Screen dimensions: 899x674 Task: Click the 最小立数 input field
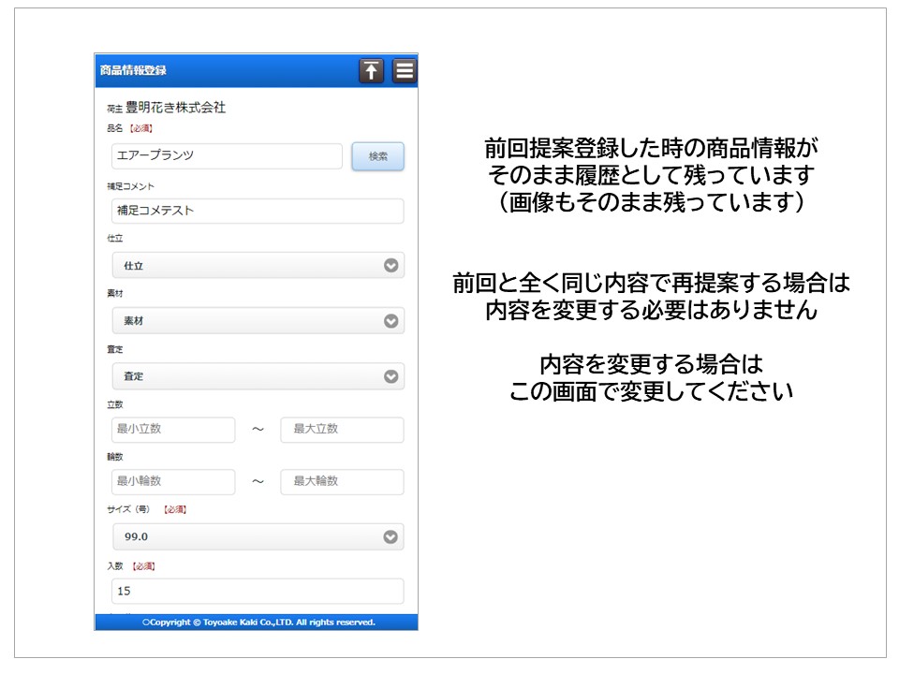click(173, 430)
